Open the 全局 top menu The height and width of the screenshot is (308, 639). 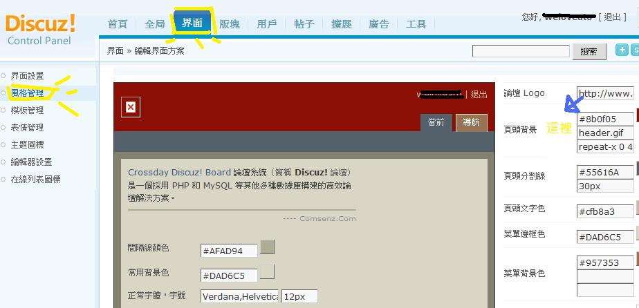(x=154, y=24)
